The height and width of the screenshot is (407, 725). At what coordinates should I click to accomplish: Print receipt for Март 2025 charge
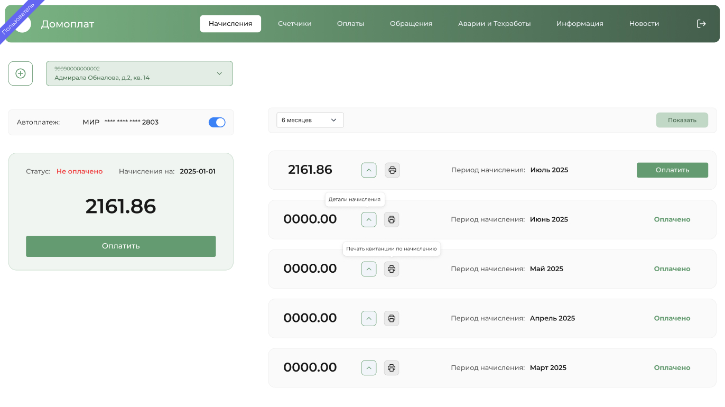pyautogui.click(x=392, y=368)
